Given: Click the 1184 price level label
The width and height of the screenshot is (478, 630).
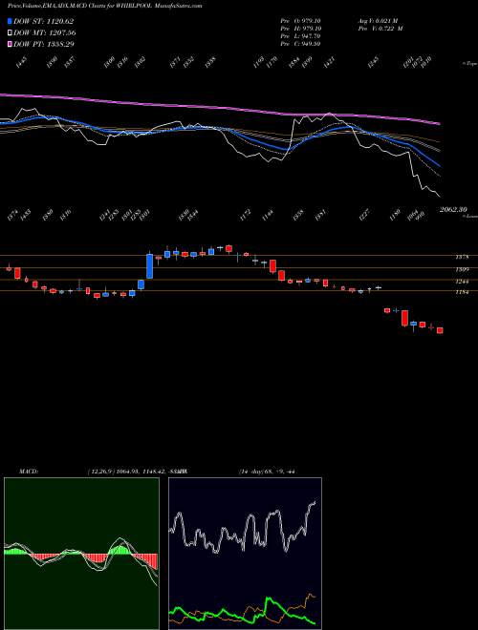Looking at the screenshot, I should (462, 292).
